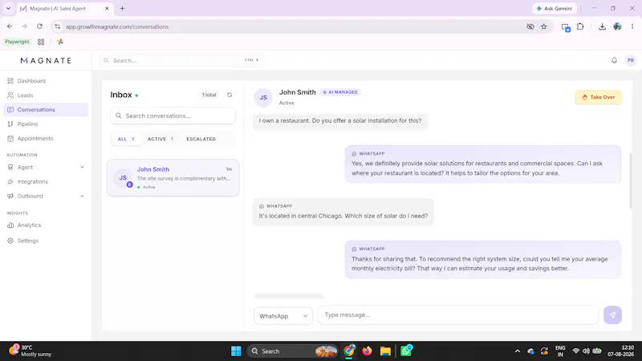Viewport: 642px width, 361px height.
Task: Click the Pipeline icon in sidebar
Action: click(10, 124)
